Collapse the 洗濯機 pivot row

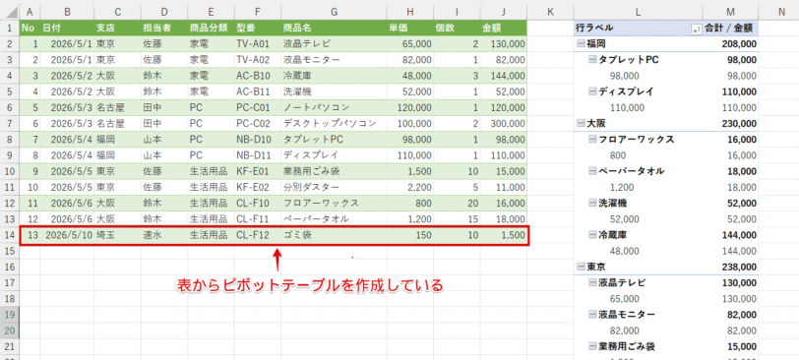click(592, 203)
